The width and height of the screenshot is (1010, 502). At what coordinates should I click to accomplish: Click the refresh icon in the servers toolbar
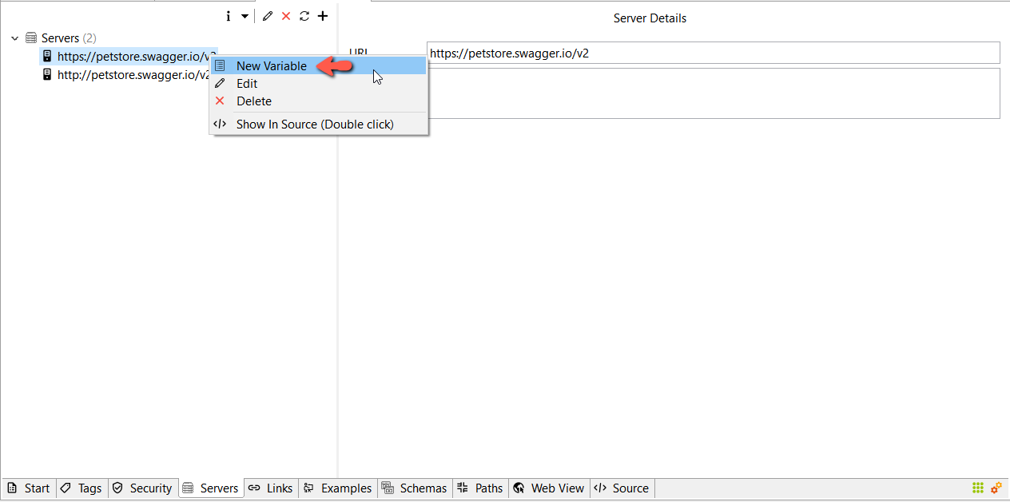[x=304, y=16]
